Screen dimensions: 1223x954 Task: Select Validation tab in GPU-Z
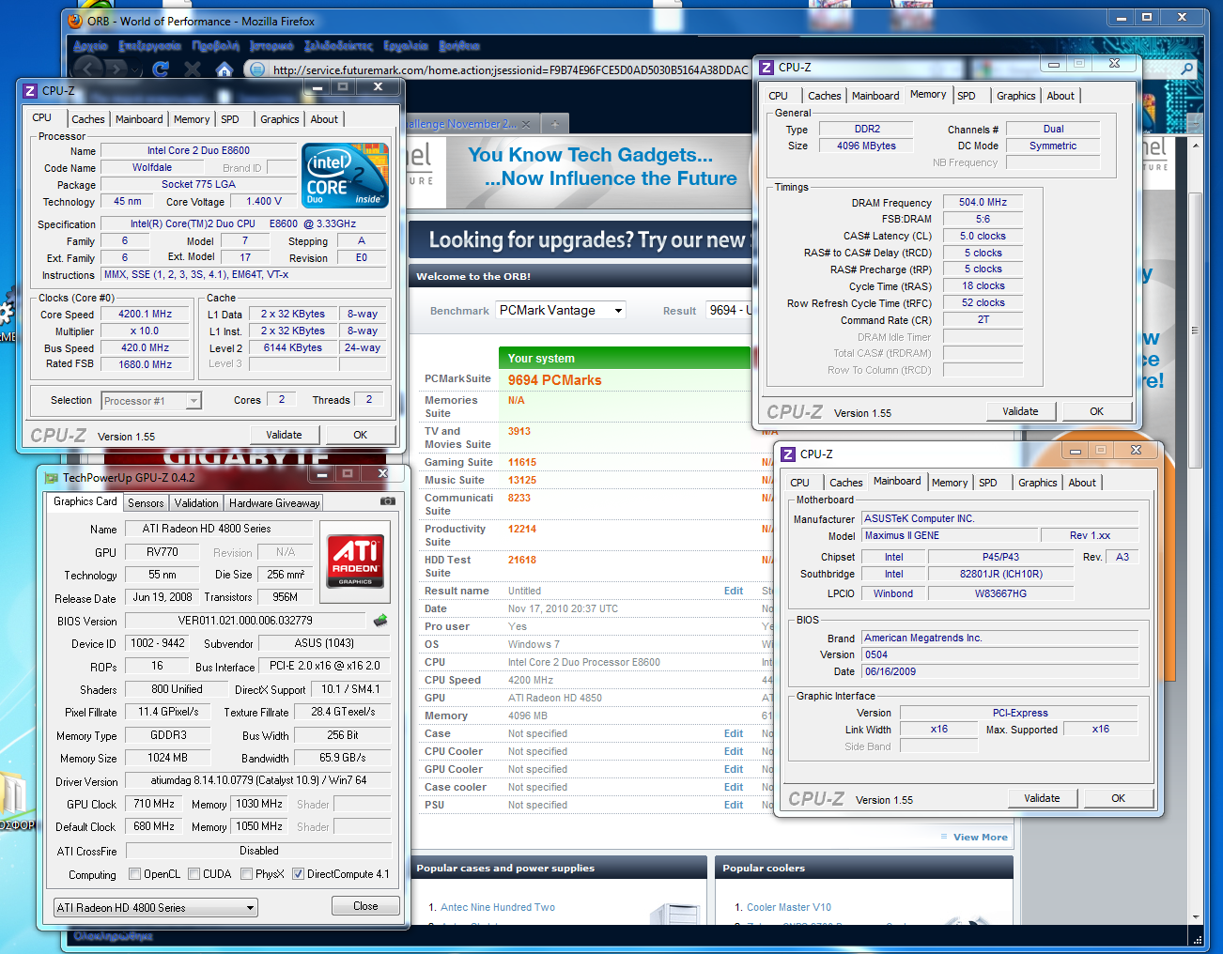pos(196,503)
